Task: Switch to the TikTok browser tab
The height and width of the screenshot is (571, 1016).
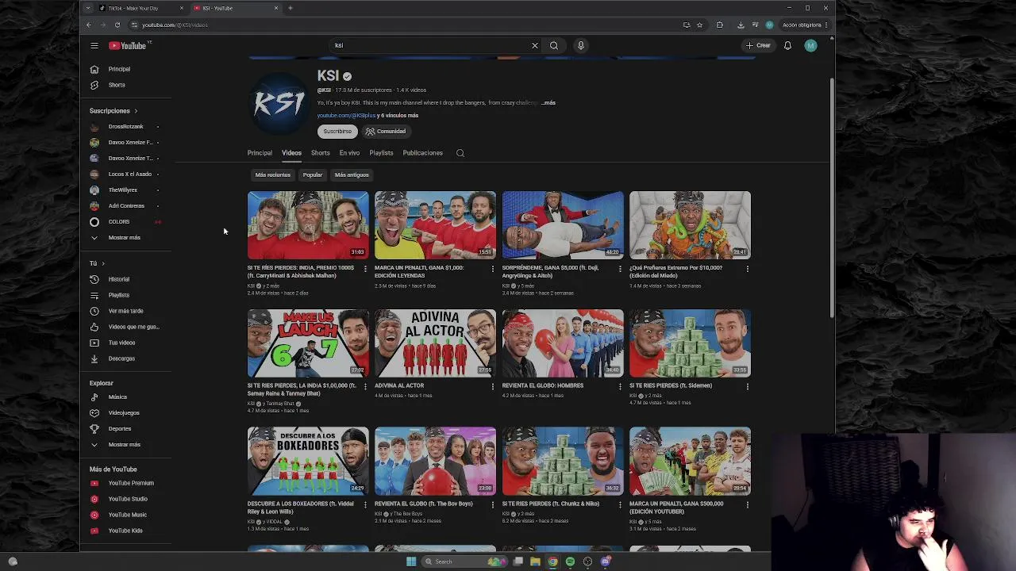Action: (139, 8)
